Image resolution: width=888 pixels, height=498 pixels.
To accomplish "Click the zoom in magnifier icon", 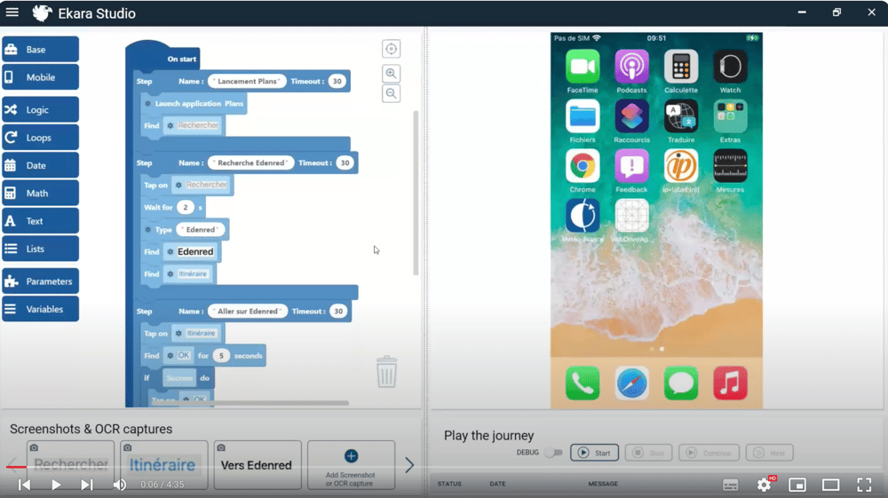I will 391,74.
